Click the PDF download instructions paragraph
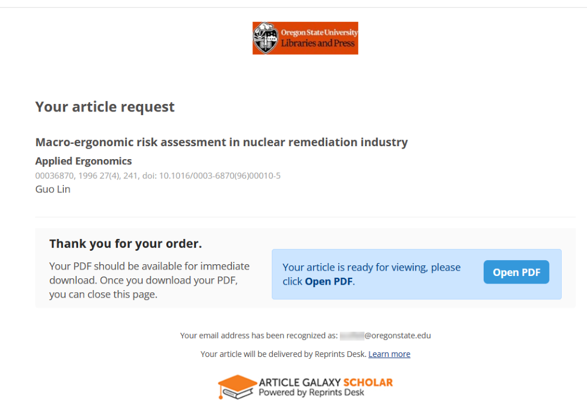This screenshot has width=587, height=411. [149, 280]
